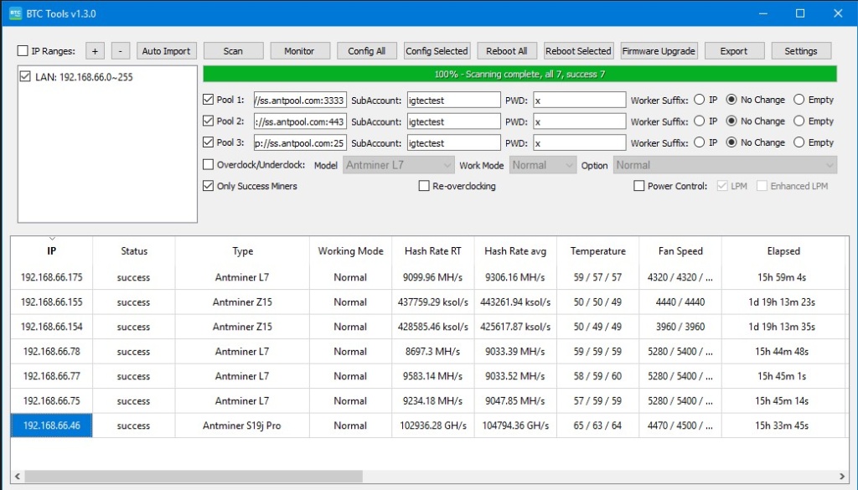
Task: Sort by Status column header
Action: [x=134, y=250]
